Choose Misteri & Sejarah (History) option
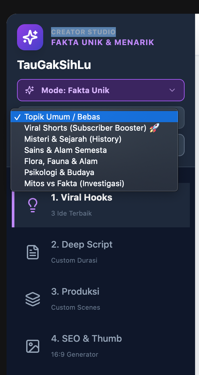 [94, 139]
